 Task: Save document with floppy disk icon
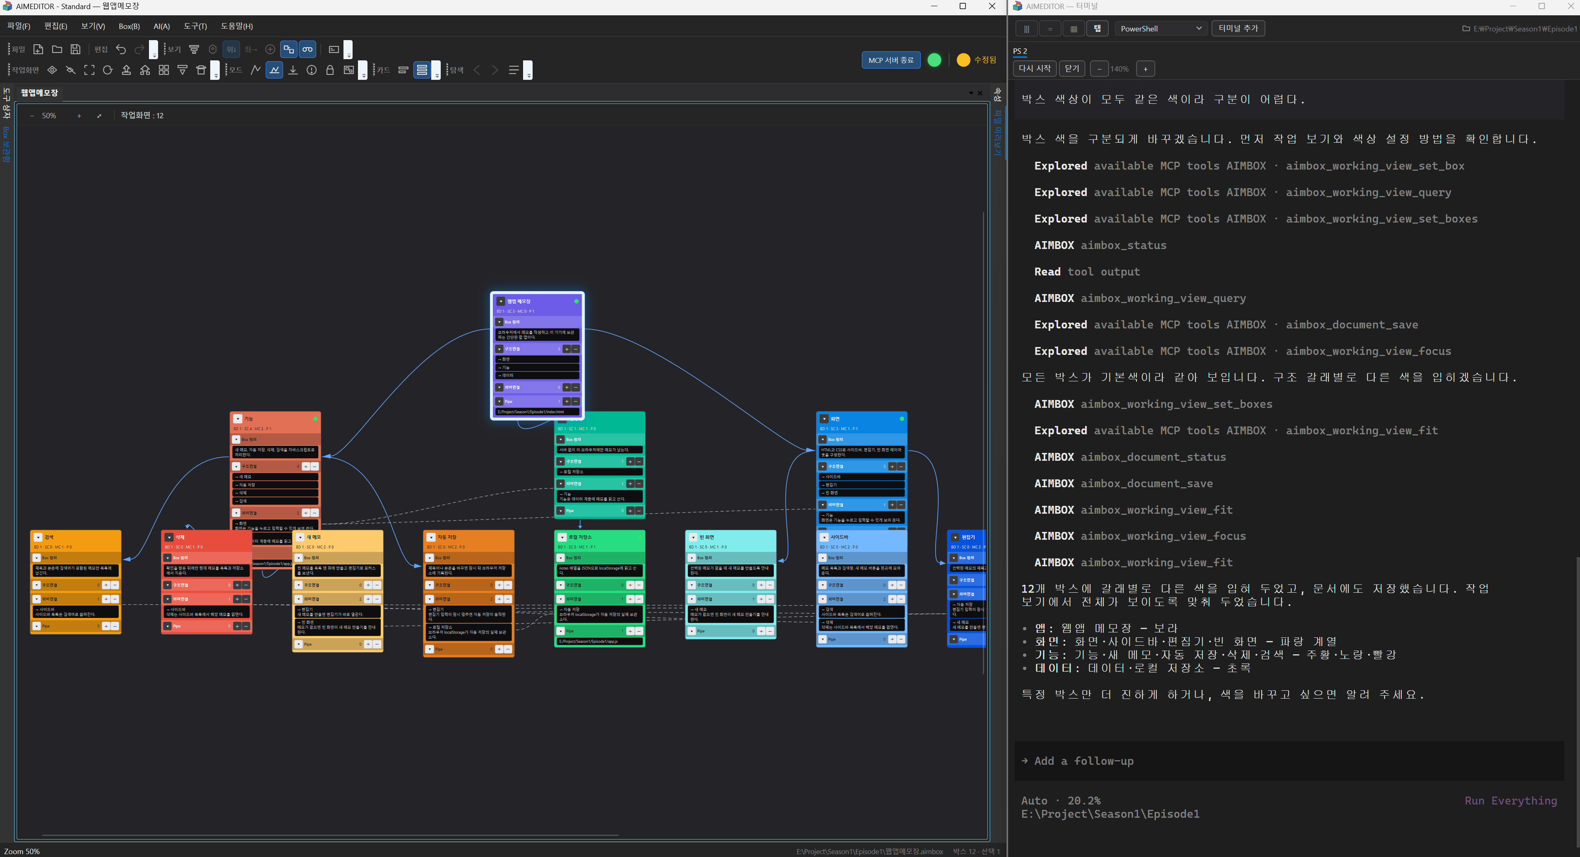click(x=75, y=49)
